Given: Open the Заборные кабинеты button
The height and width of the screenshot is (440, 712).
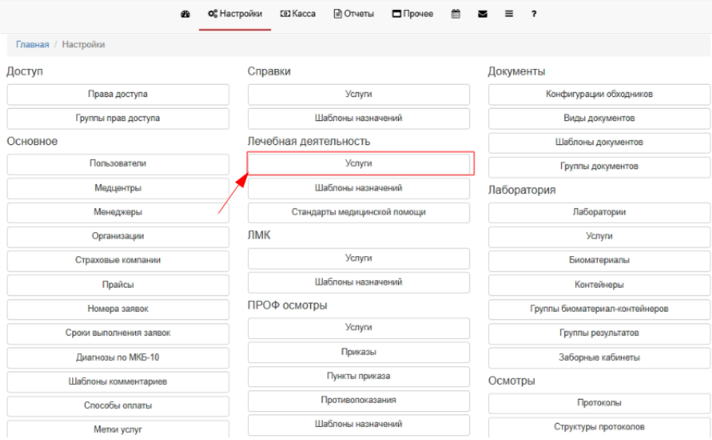Looking at the screenshot, I should pos(599,358).
